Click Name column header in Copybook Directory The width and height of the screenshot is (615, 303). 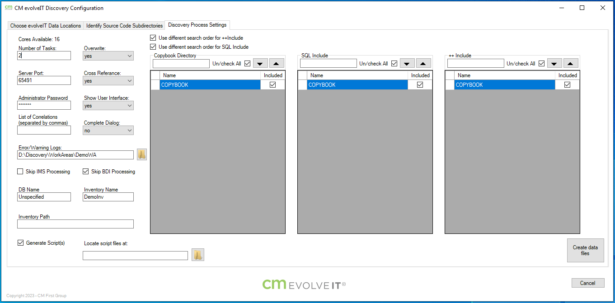[x=210, y=75]
